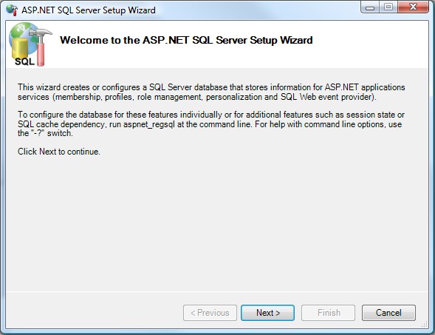
Task: Click the empty gray body area of wizard
Action: (217, 222)
